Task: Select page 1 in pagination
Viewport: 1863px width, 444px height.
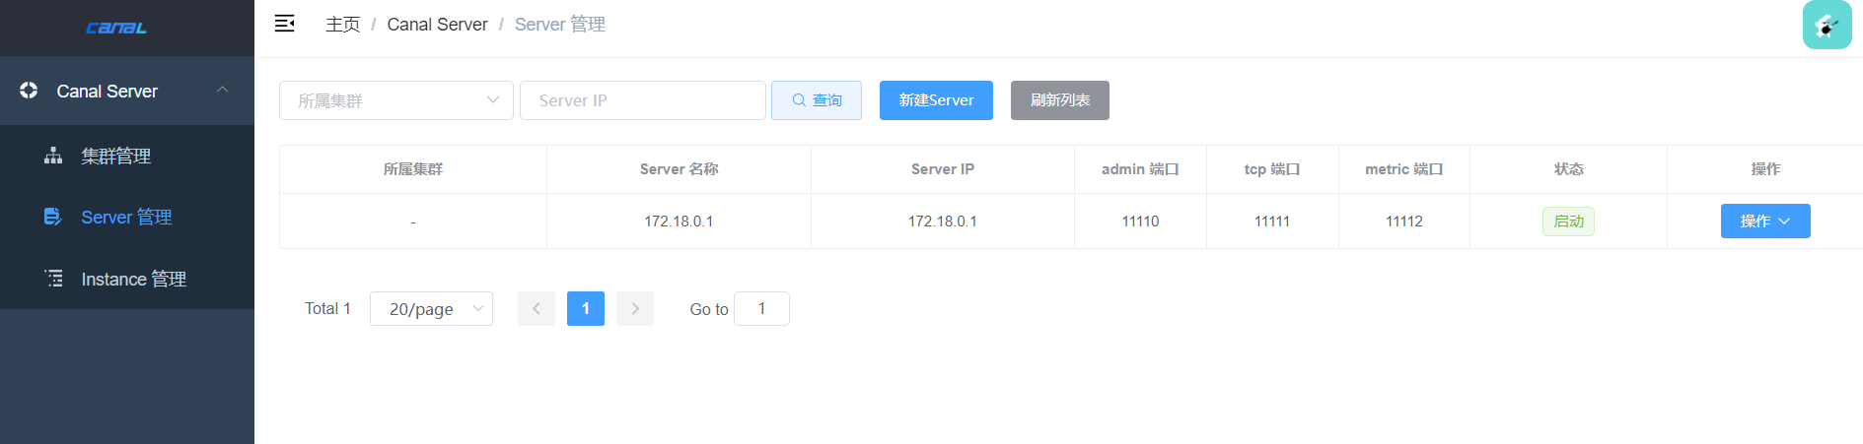Action: point(586,308)
